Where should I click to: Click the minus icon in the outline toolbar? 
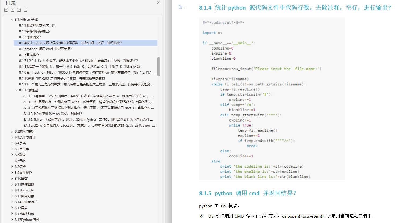coord(25,10)
